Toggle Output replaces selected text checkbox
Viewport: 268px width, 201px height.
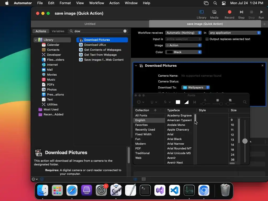[x=207, y=39]
